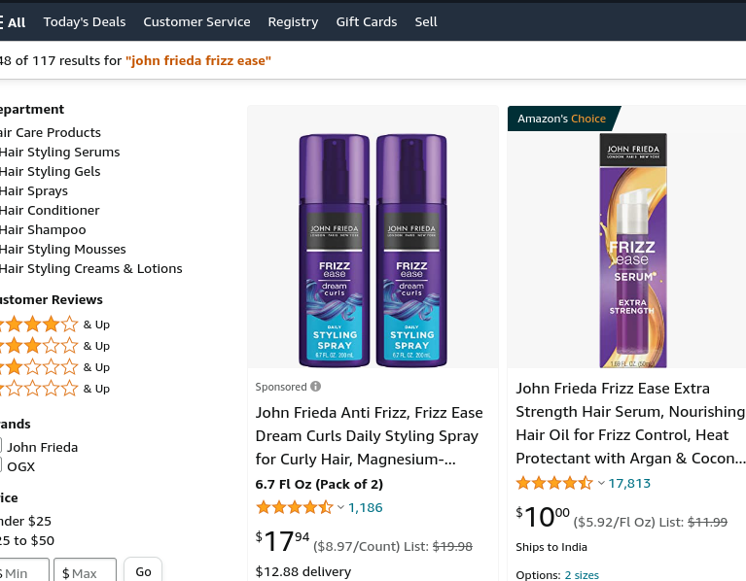Open Gift Cards in navigation bar

coord(367,21)
